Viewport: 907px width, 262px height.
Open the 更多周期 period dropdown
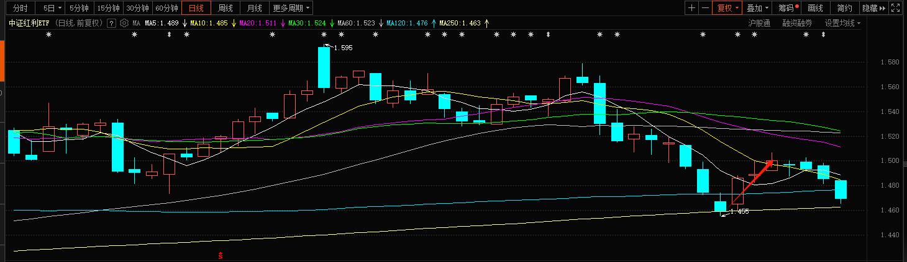click(292, 8)
